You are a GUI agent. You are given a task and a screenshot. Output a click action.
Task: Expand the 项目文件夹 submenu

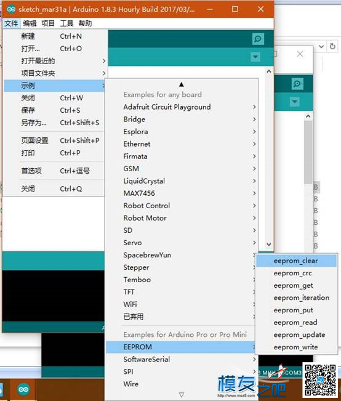[55, 73]
